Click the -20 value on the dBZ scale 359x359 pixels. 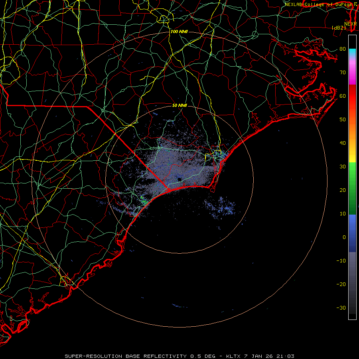click(341, 284)
